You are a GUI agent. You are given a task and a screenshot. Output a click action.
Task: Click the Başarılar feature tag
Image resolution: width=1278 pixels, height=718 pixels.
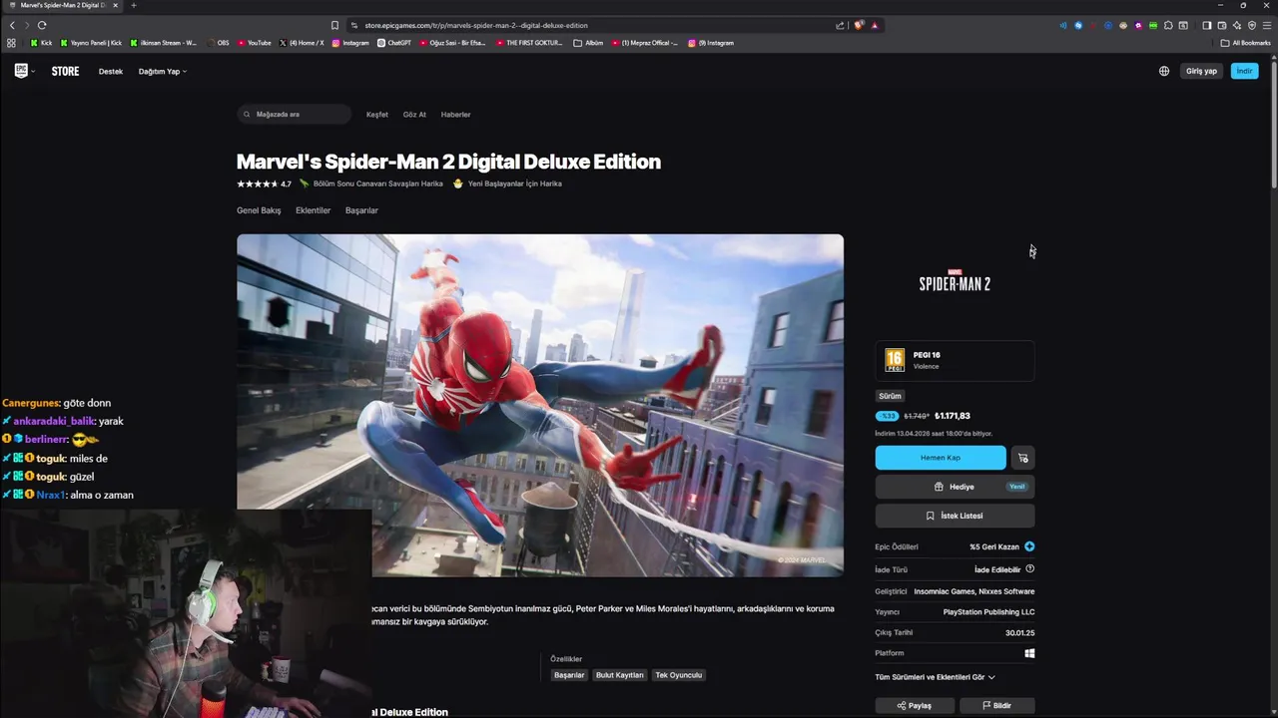tap(569, 675)
